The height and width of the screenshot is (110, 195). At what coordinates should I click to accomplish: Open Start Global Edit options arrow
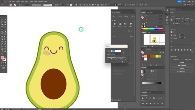tap(192, 72)
